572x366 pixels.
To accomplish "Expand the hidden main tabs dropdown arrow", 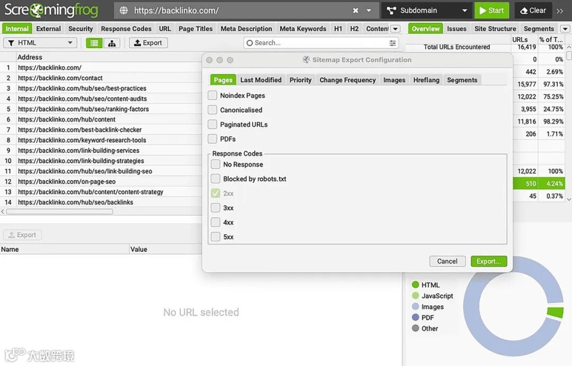I will pyautogui.click(x=396, y=29).
